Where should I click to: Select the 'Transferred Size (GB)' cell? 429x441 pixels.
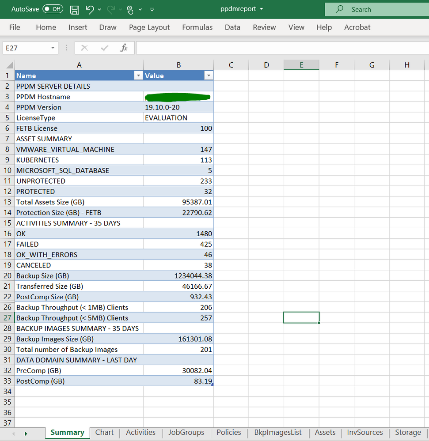tap(79, 286)
